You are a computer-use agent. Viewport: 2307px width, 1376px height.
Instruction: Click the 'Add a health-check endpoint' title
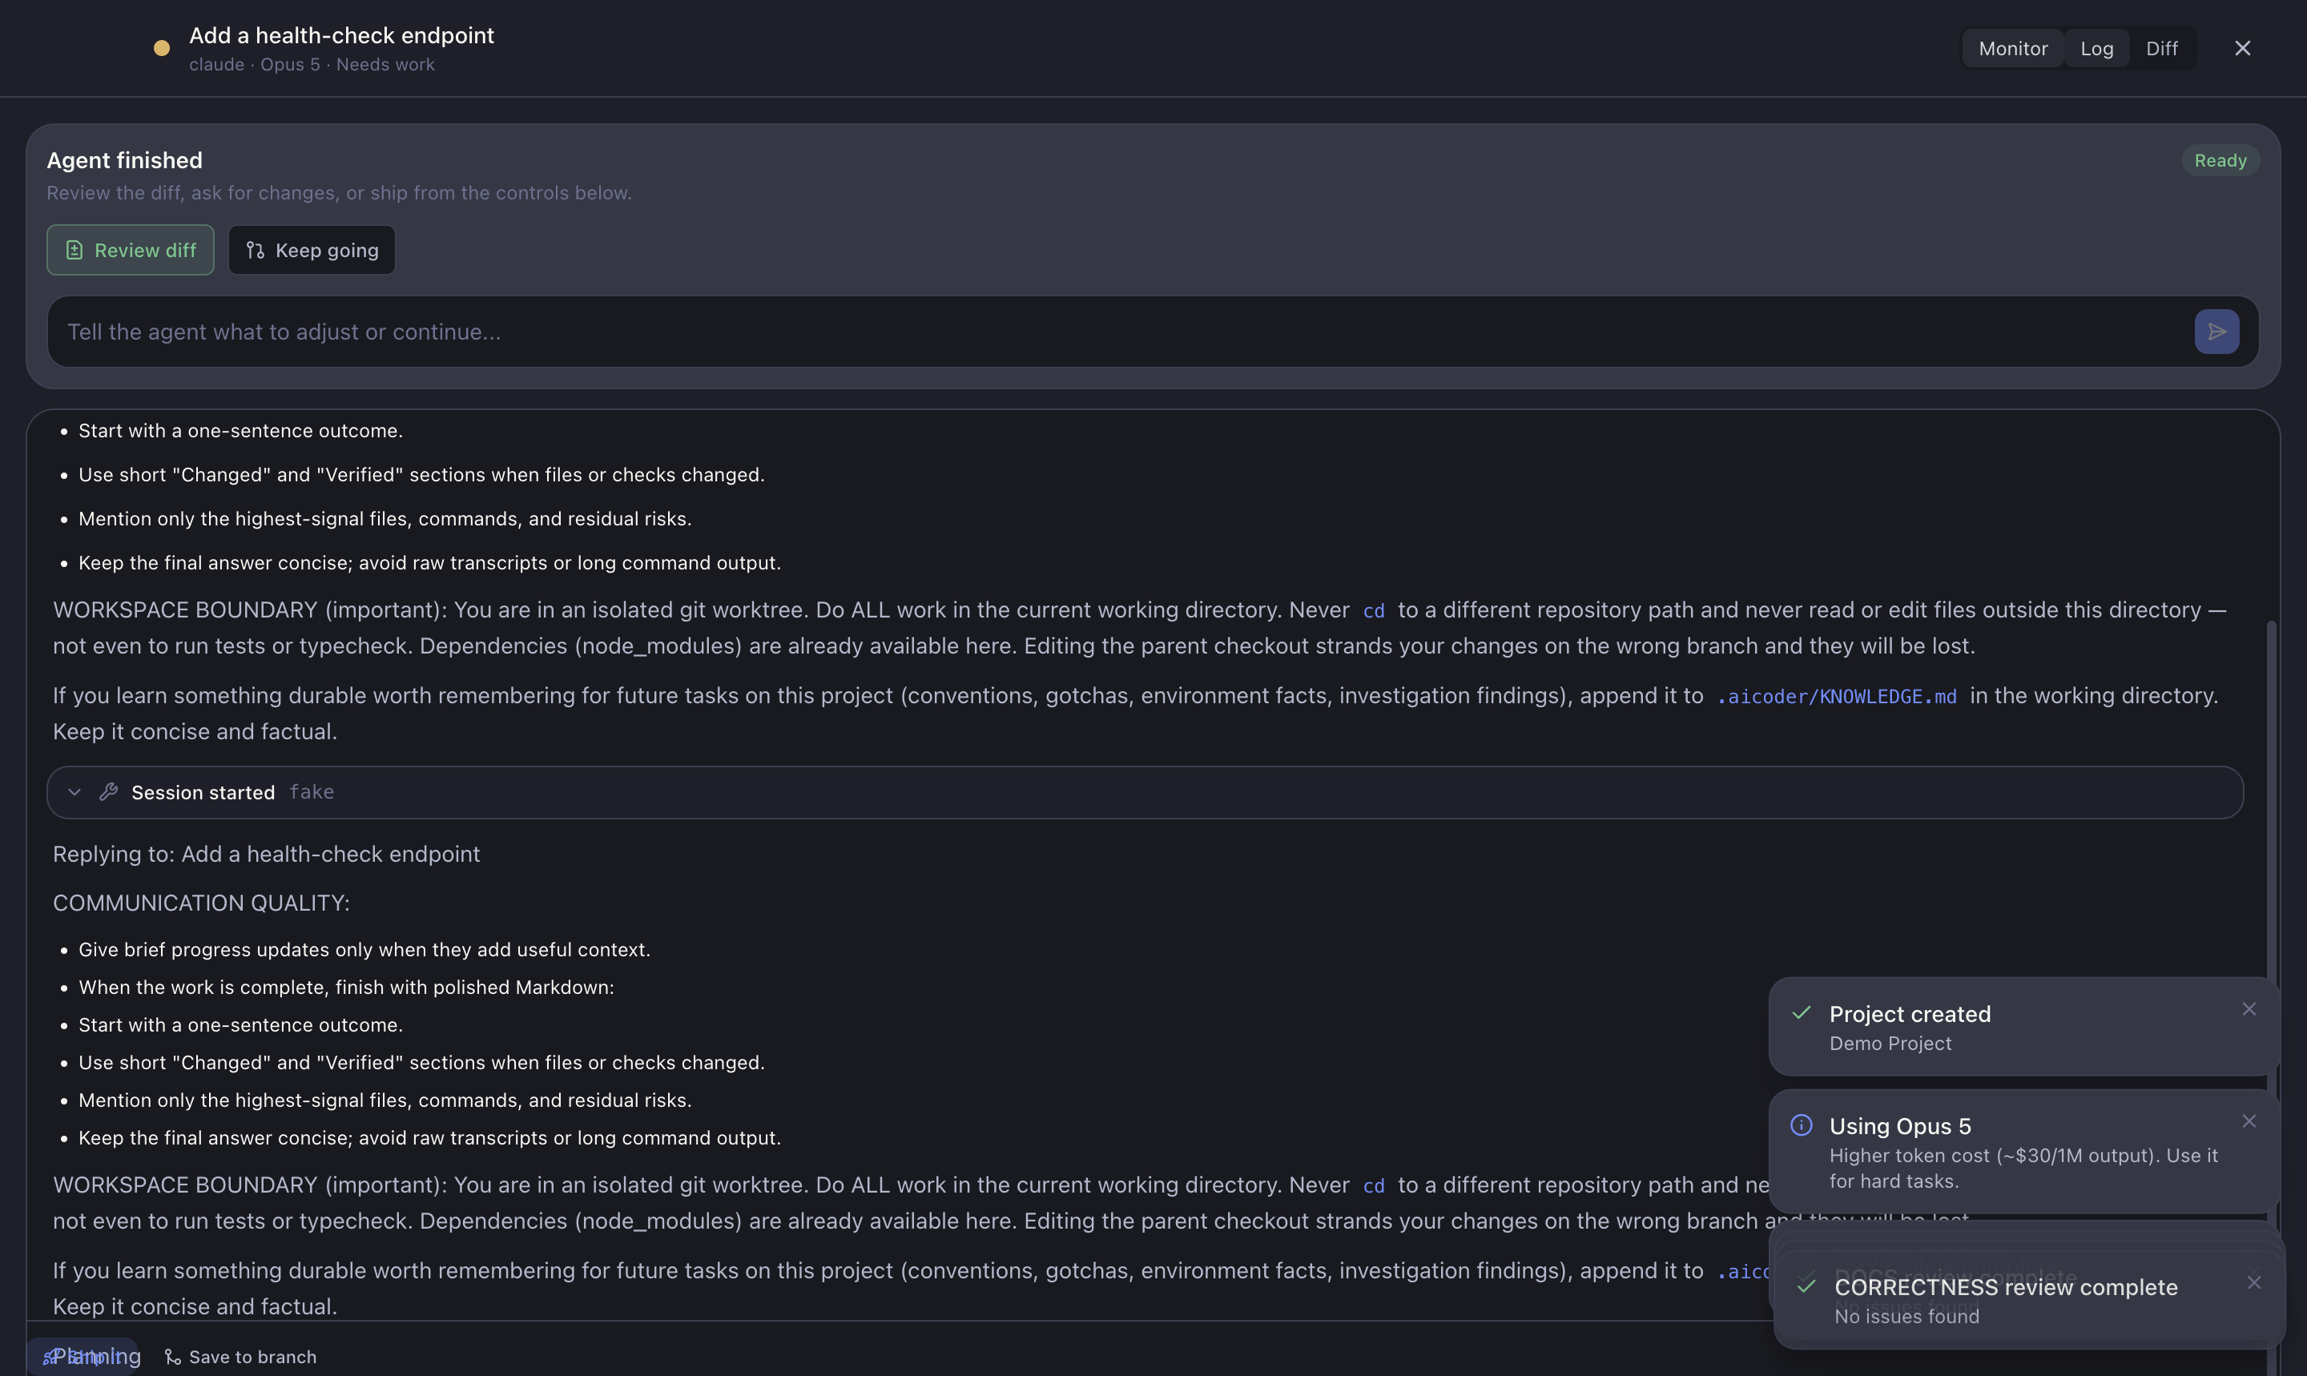341,35
